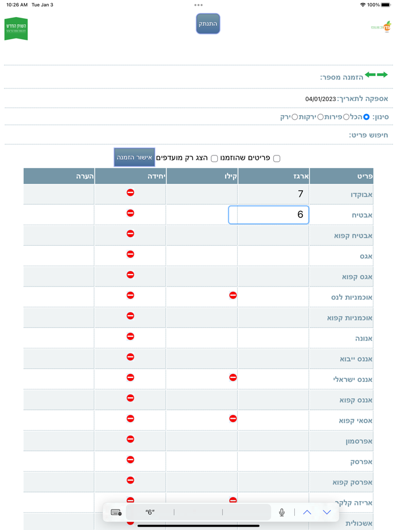This screenshot has width=397, height=530.
Task: Click the delivery date 04/01/2023
Action: tap(320, 99)
